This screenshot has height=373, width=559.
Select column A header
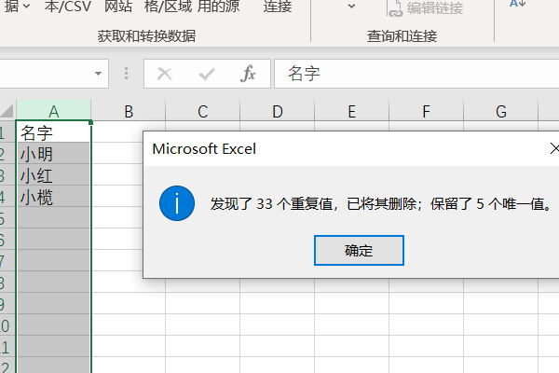53,111
